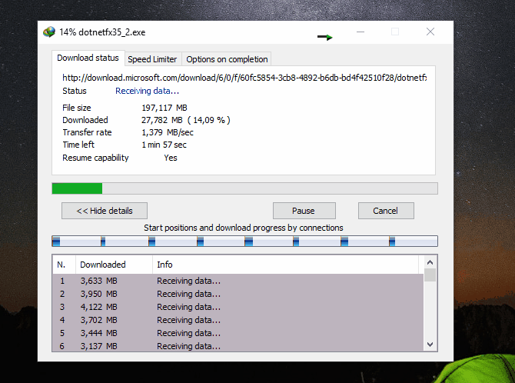515x383 pixels.
Task: Click the Info column header
Action: [x=286, y=265]
